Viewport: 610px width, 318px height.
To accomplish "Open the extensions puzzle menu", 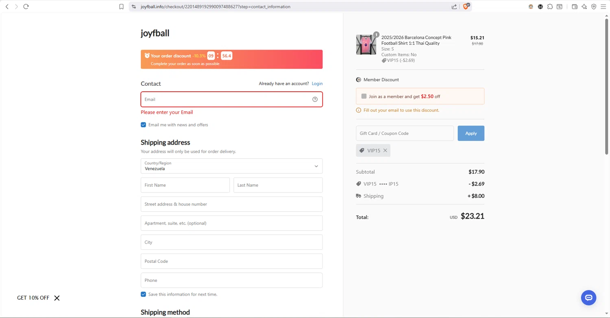I will click(x=550, y=6).
